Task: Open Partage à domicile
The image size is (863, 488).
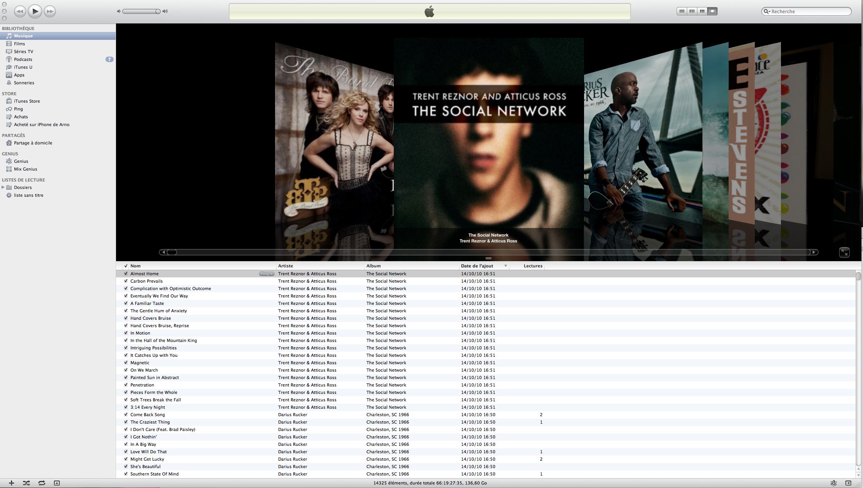Action: coord(58,143)
